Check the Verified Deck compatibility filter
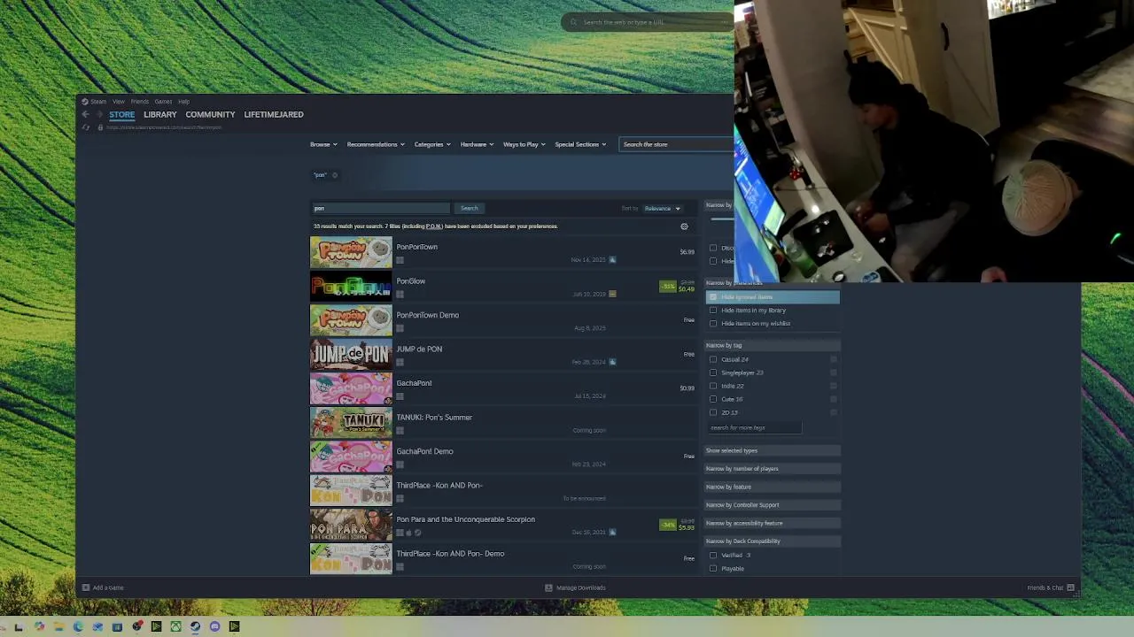The width and height of the screenshot is (1134, 637). (x=713, y=556)
